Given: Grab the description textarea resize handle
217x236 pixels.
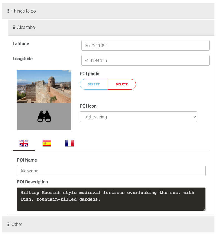Looking at the screenshot, I should 204,209.
